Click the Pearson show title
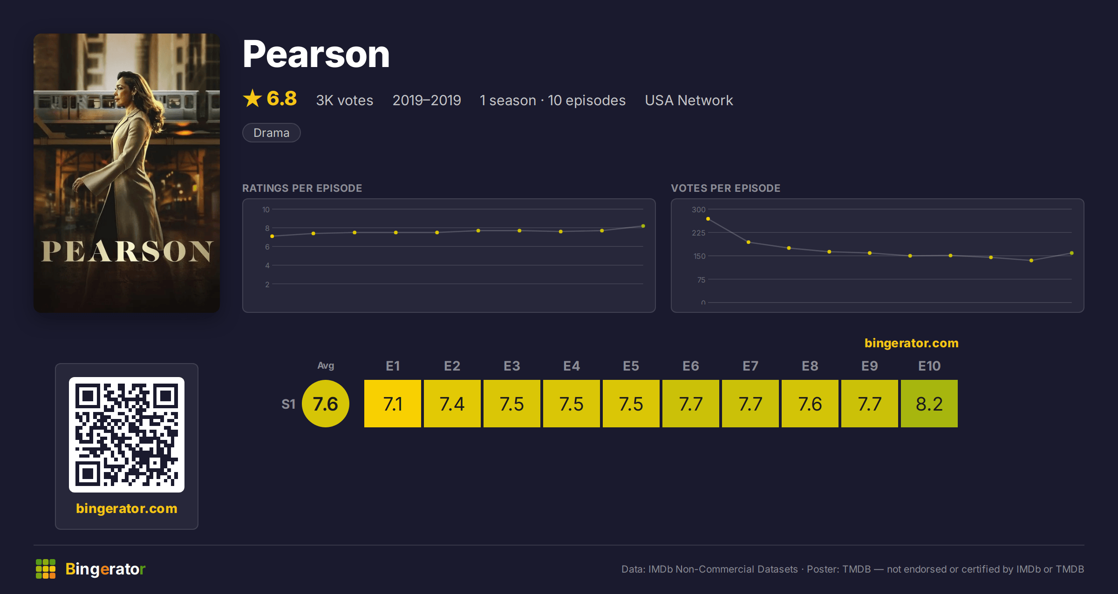 coord(316,54)
